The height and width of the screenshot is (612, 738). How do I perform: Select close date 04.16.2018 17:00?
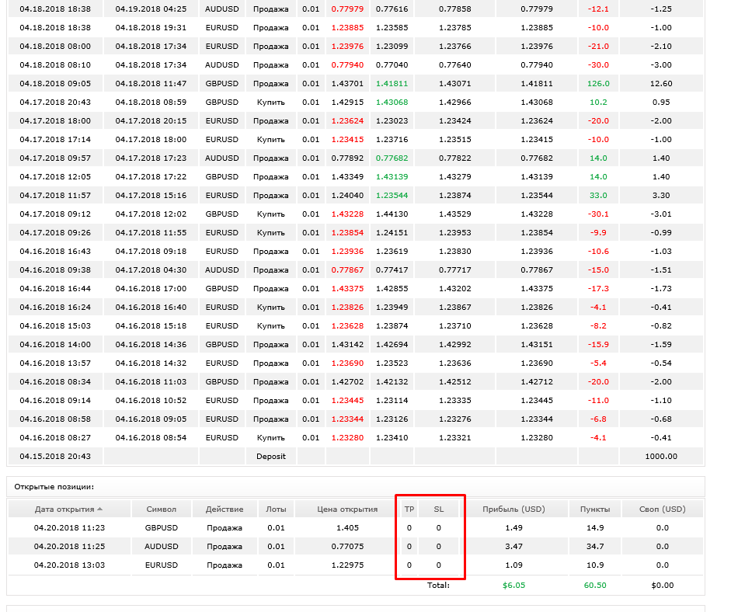pyautogui.click(x=151, y=288)
